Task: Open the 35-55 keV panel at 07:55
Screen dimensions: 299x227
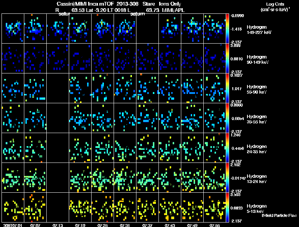Action: (215, 118)
